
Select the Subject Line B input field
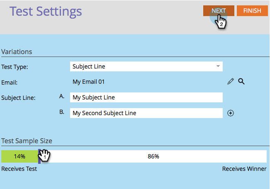146,113
